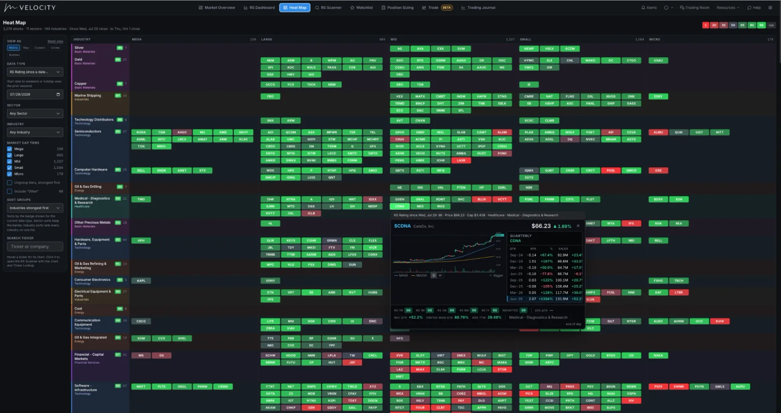781x413 pixels.
Task: Enable Include "Other" checkbox
Action: tap(9, 191)
